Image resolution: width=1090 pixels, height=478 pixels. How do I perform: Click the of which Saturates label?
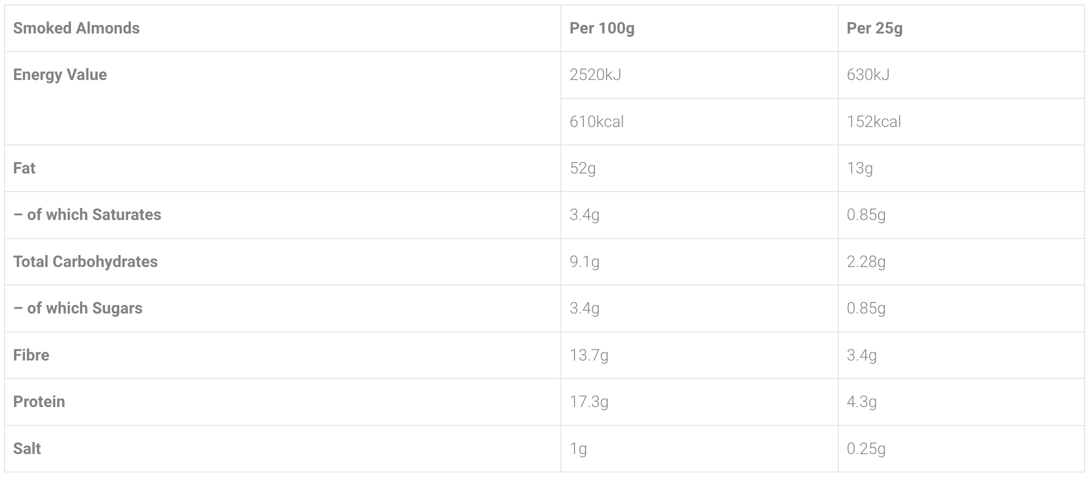tap(87, 215)
